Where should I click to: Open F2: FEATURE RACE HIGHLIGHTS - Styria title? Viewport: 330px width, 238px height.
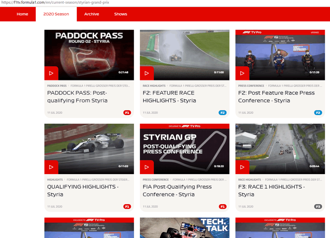169,97
